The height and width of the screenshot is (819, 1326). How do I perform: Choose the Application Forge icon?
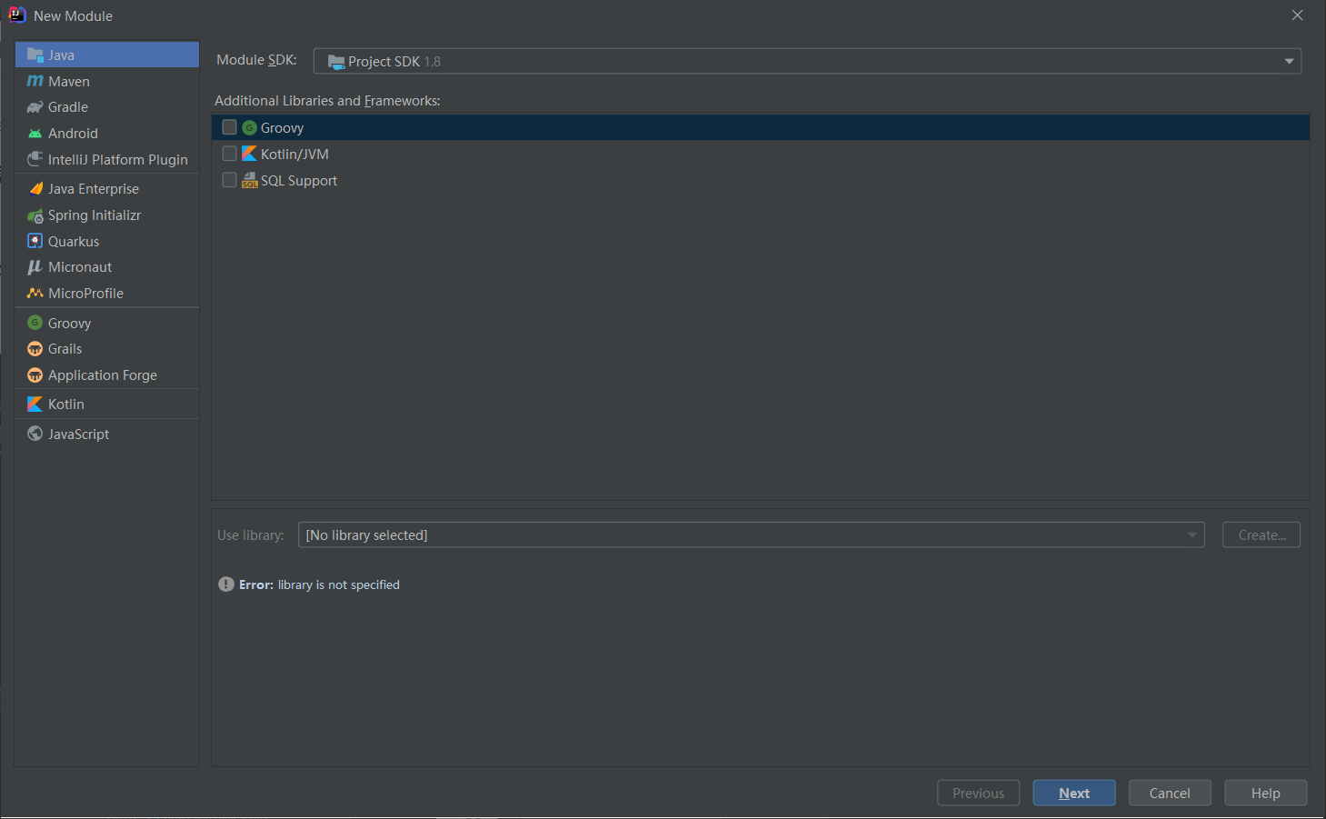(35, 375)
